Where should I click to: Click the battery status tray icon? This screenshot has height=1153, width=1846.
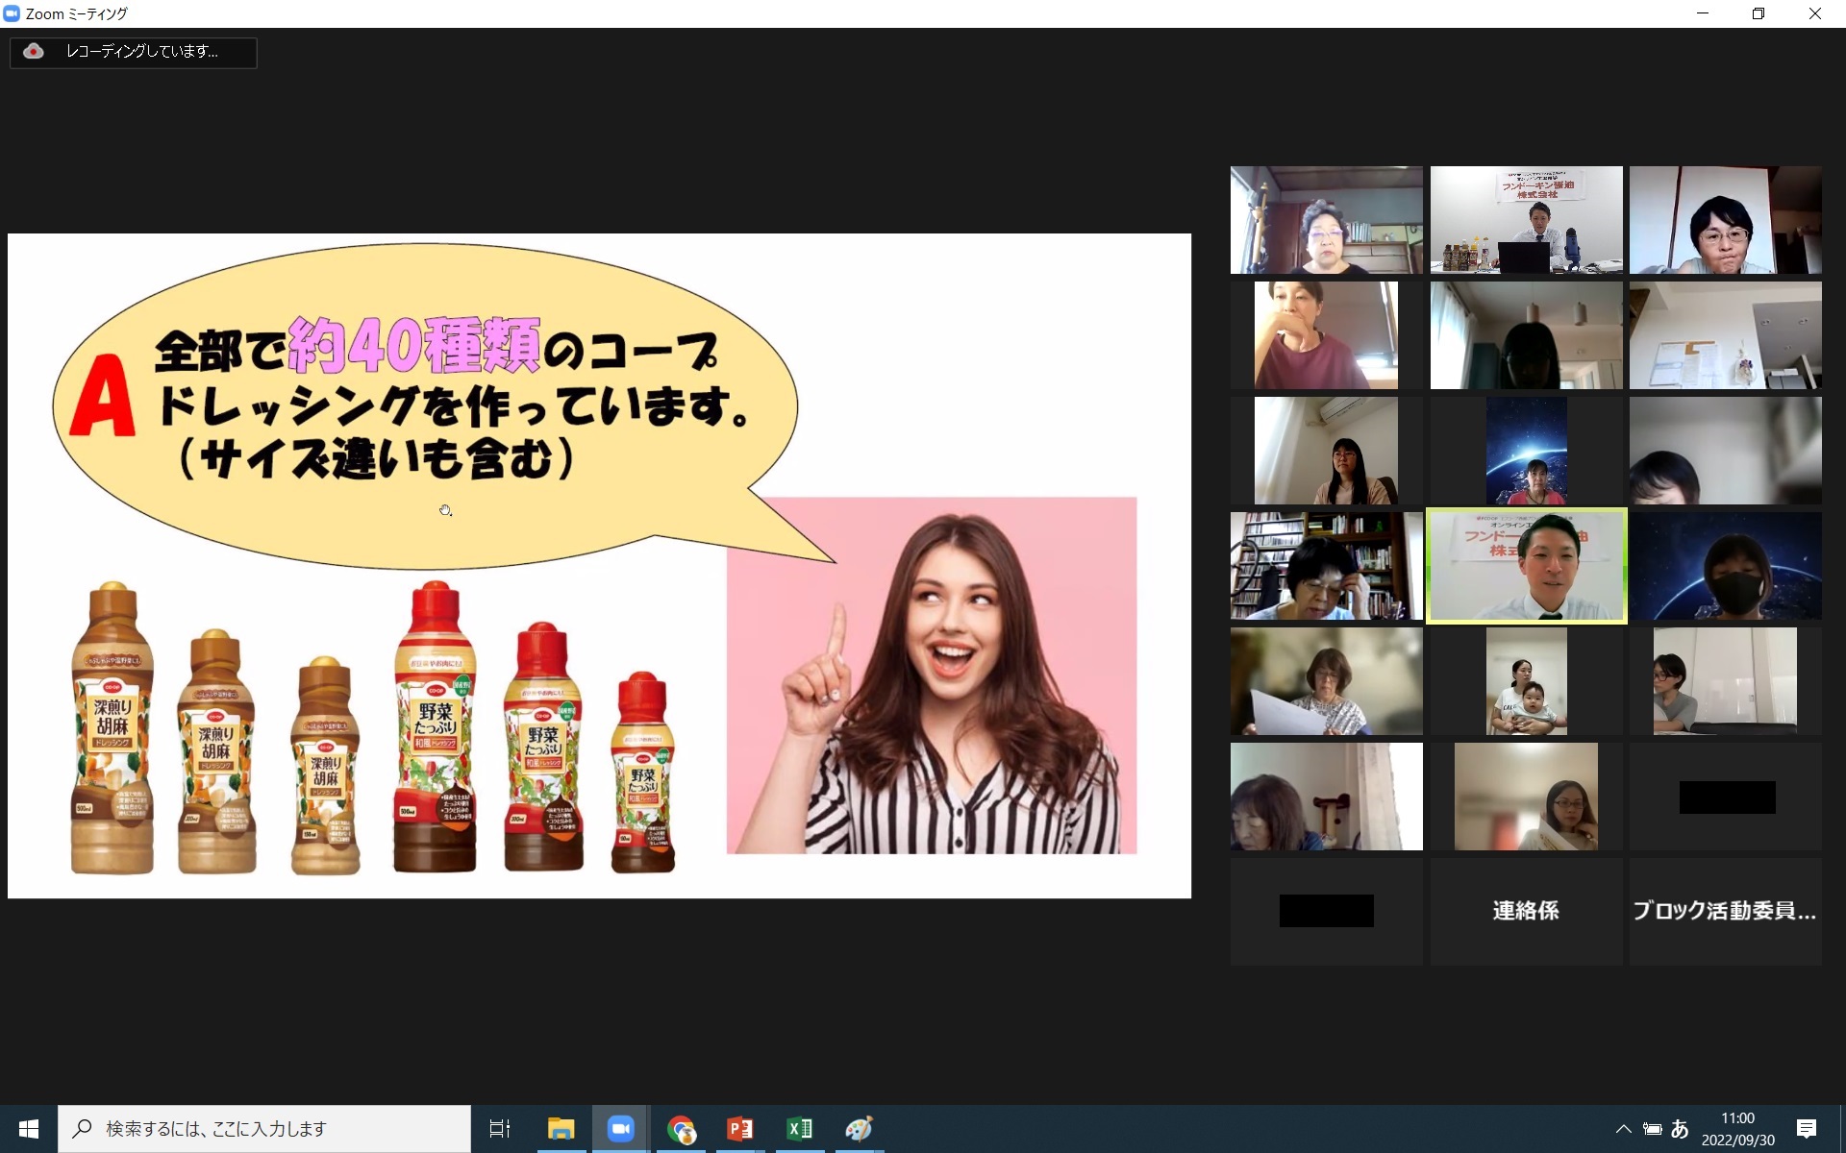click(x=1652, y=1129)
